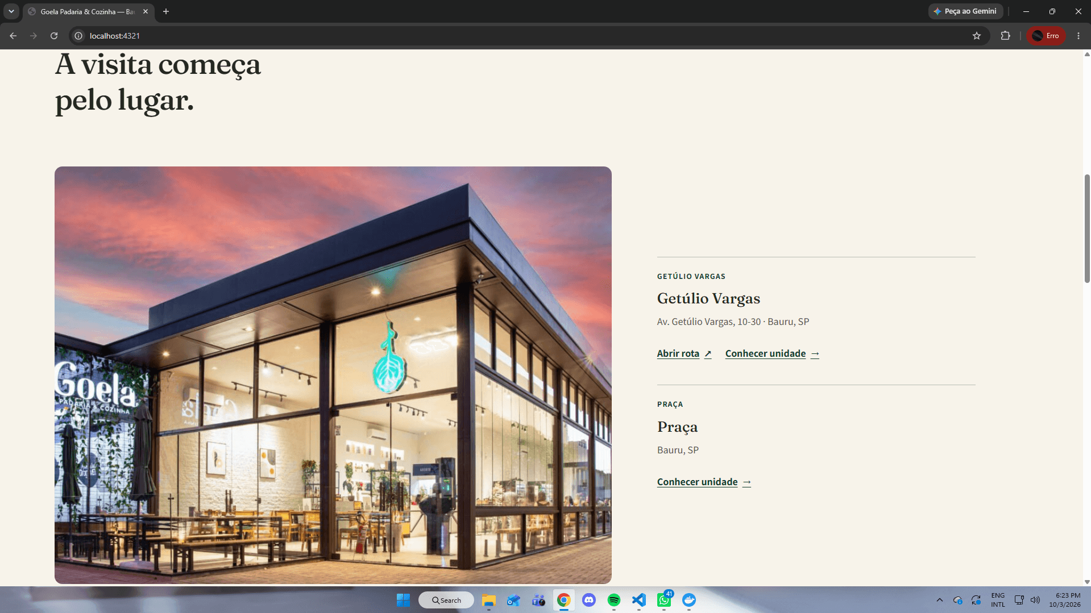Follow the Abrir rota link
The image size is (1091, 613).
coord(684,353)
